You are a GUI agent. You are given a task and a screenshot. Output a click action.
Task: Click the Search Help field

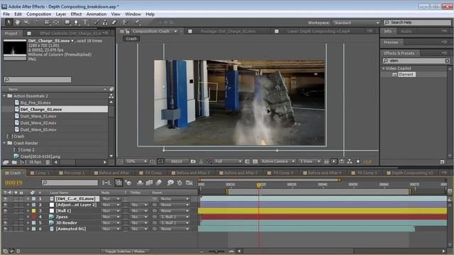[417, 23]
